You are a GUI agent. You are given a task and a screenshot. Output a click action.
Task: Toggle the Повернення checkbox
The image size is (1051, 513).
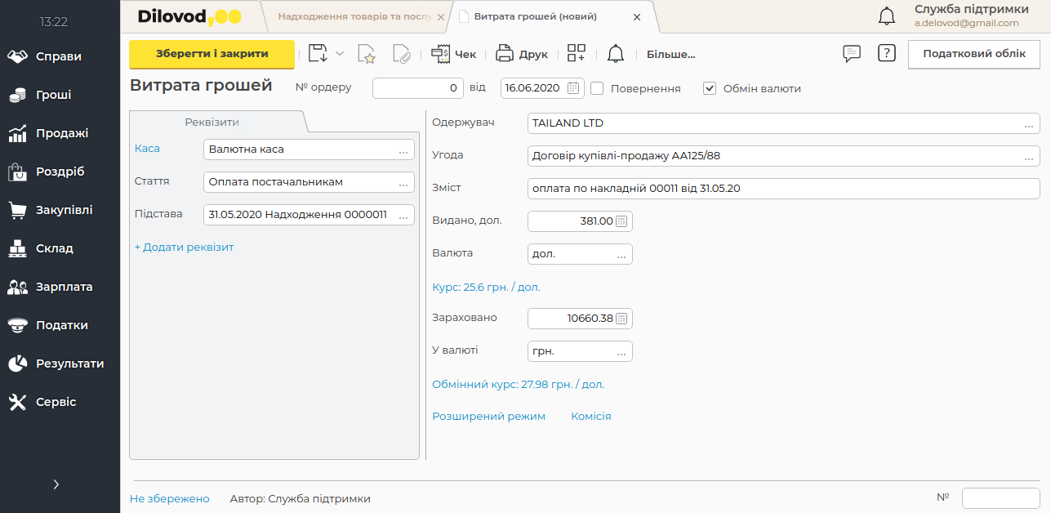[x=597, y=88]
